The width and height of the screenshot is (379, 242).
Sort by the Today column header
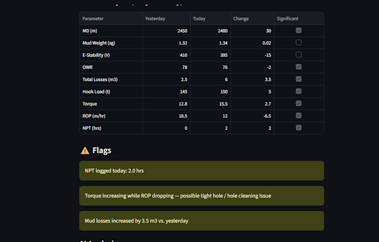(210, 18)
